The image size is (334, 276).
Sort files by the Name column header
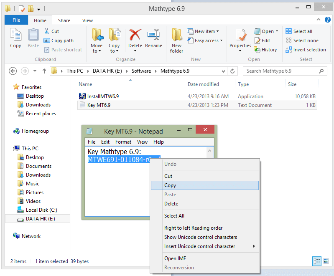85,84
